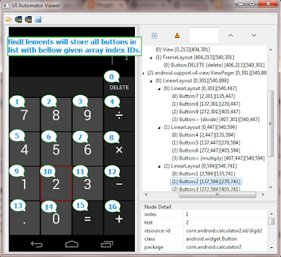Tap the 5 key on the calculator
This screenshot has width=281, height=257.
[56, 149]
